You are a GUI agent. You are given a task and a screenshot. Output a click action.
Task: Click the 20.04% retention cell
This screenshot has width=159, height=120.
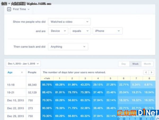pyautogui.click(x=124, y=92)
